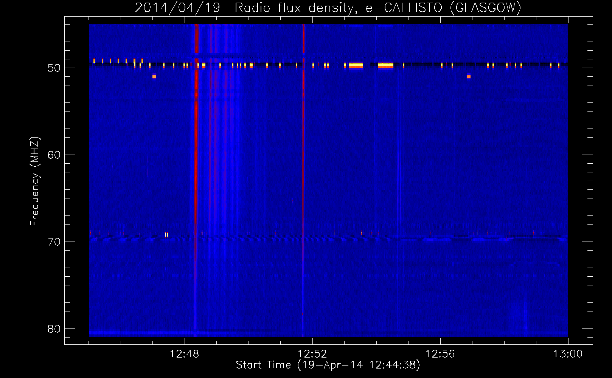Click the 50 frequency tick label
Screen dimensions: 612x378
click(x=54, y=68)
